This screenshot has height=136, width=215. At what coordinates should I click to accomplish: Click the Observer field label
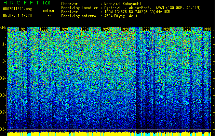pyautogui.click(x=69, y=4)
